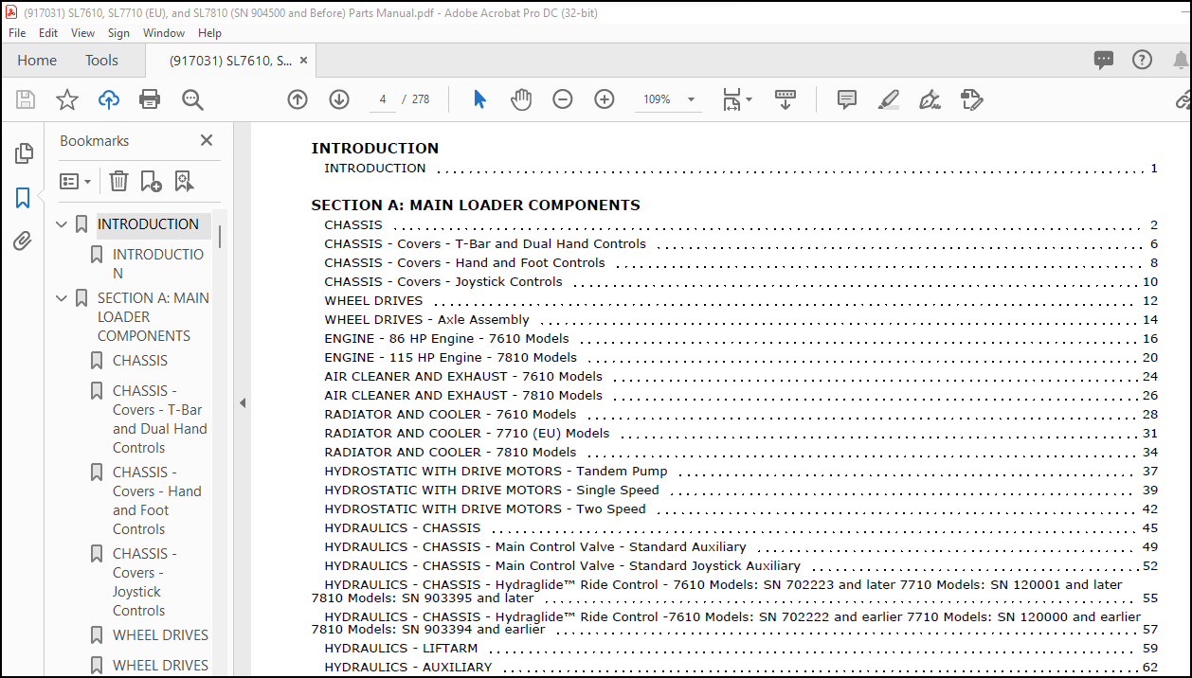Open Page Thumbnails panel in the sidebar
The width and height of the screenshot is (1192, 678).
click(x=24, y=153)
